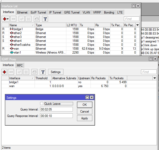This screenshot has width=159, height=150.
Task: Open the VRRP tab
Action: [x=97, y=12]
